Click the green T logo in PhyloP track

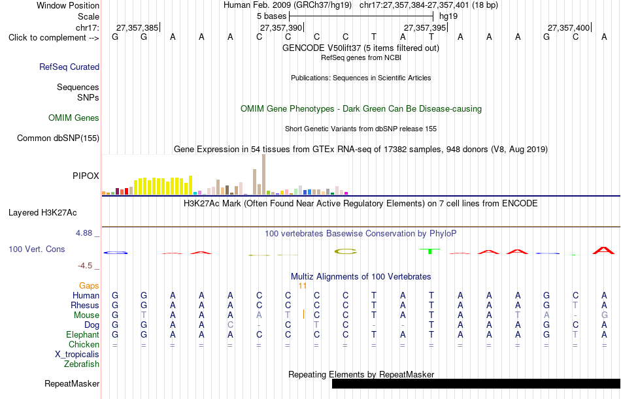pyautogui.click(x=430, y=251)
